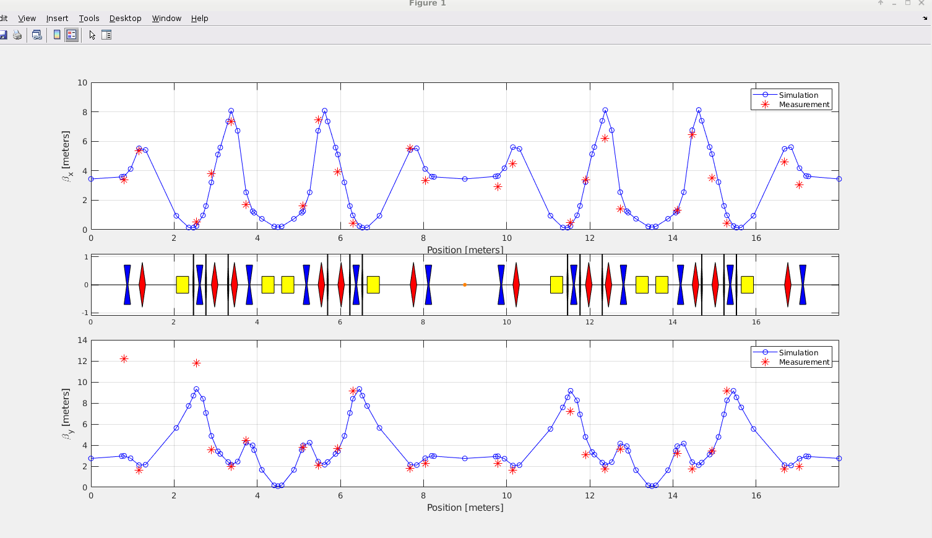Open the Help menu
932x538 pixels.
[x=199, y=18]
